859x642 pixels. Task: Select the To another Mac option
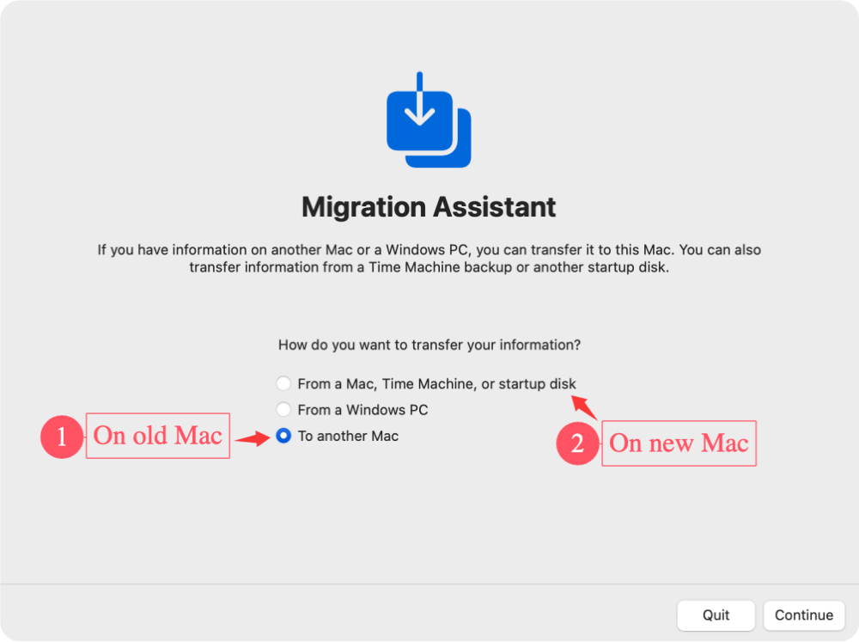(x=348, y=437)
